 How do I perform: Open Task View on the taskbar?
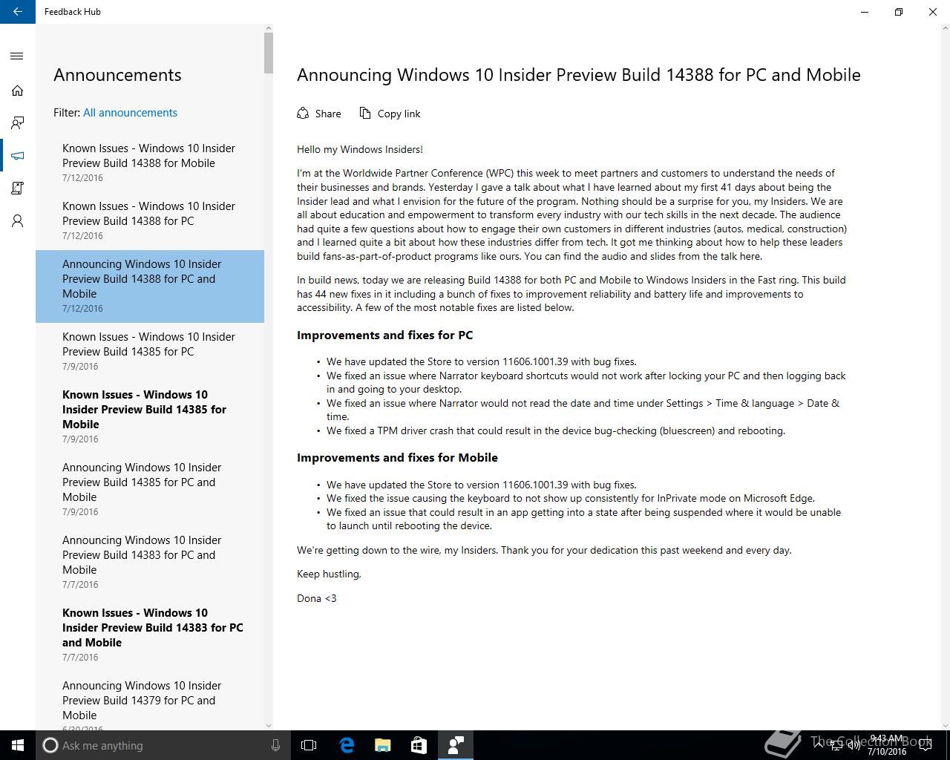tap(309, 745)
